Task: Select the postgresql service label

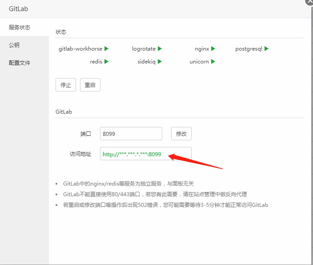Action: coord(249,49)
